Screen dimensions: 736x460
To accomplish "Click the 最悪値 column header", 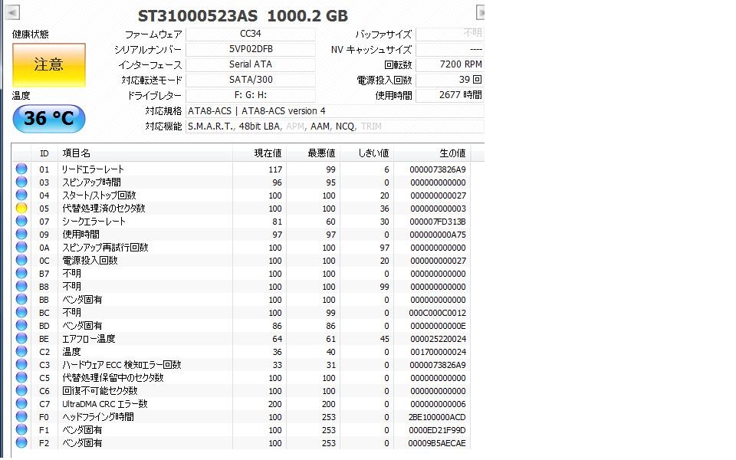I will pos(313,153).
